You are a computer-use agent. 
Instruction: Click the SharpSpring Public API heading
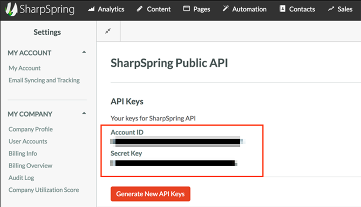click(x=169, y=63)
